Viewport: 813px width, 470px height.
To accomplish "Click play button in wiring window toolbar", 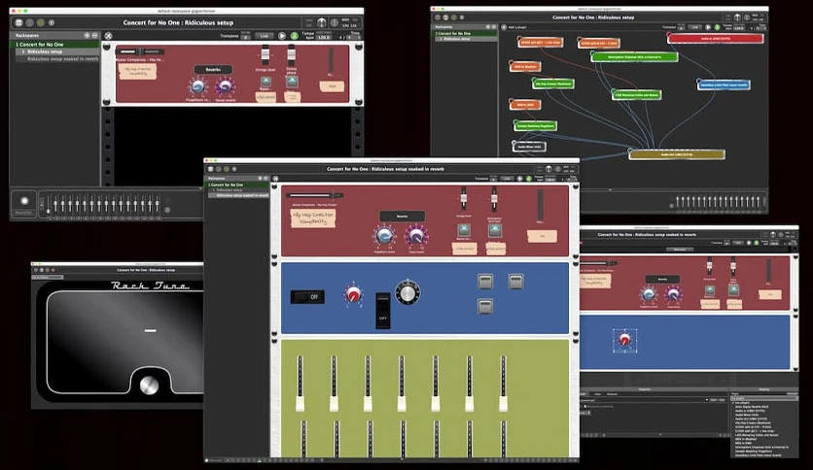I will point(708,27).
